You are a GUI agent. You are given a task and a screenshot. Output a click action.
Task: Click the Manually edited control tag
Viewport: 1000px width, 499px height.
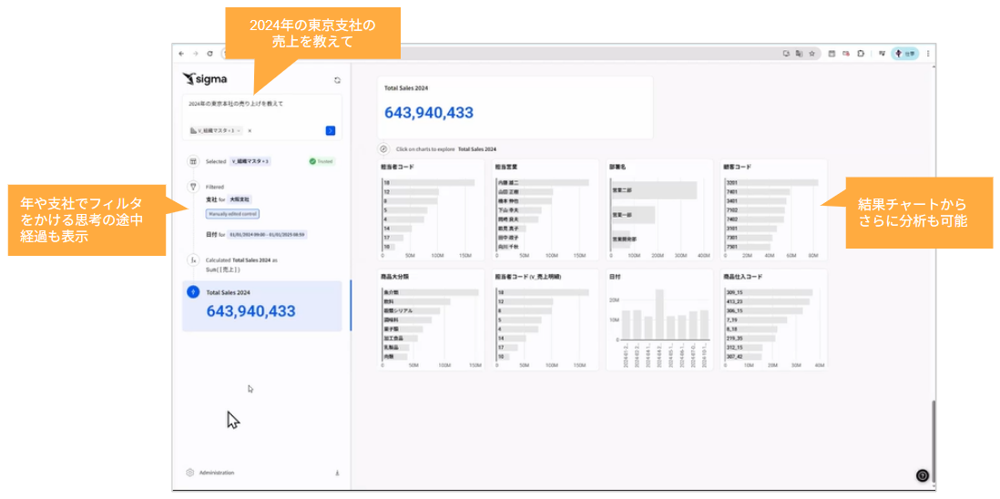232,213
